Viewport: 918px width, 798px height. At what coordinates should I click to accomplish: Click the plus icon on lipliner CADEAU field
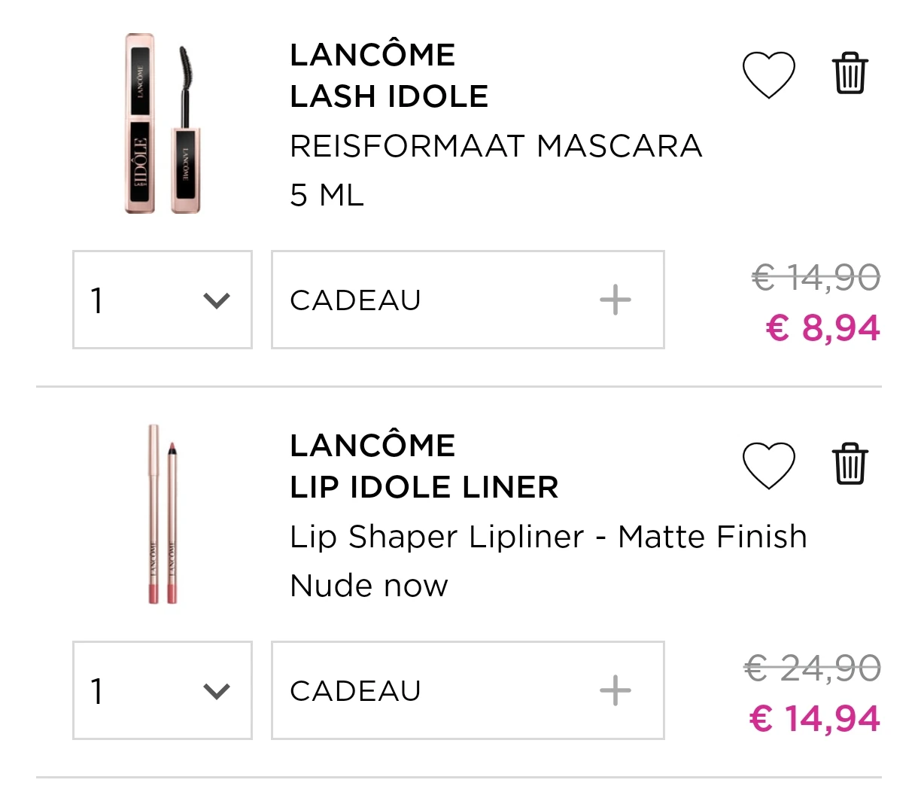(x=617, y=690)
